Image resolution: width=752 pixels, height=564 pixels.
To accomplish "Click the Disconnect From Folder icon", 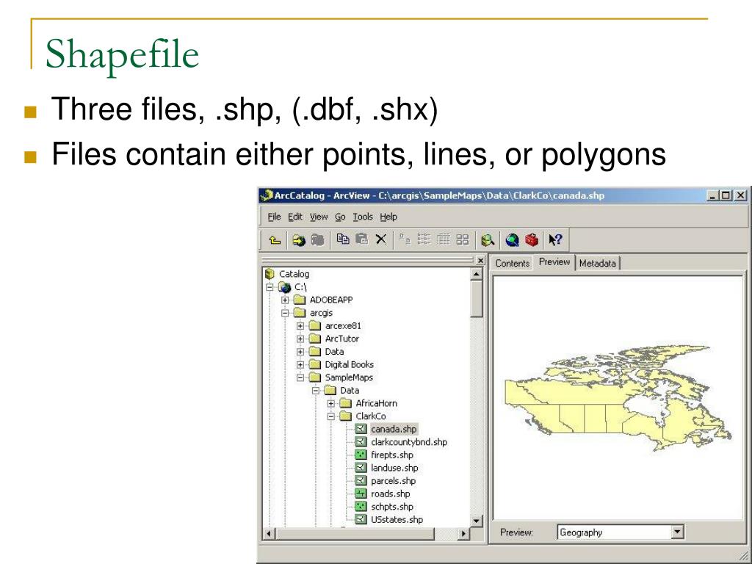I will pyautogui.click(x=317, y=240).
